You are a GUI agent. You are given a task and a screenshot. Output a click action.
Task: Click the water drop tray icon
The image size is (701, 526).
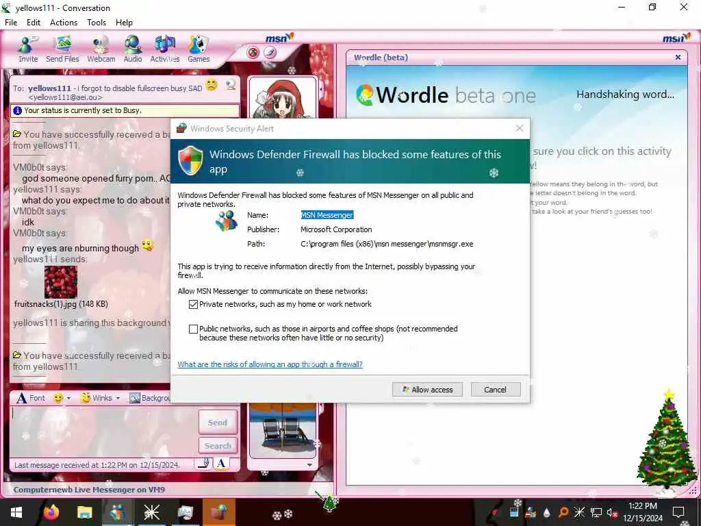coord(547,512)
